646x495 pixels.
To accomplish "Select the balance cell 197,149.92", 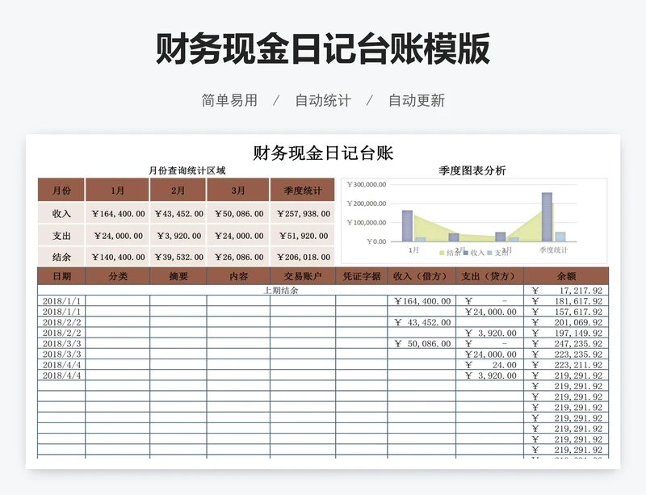I will tap(566, 333).
